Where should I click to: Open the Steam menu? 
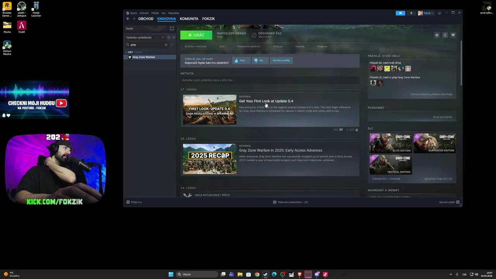[x=133, y=13]
